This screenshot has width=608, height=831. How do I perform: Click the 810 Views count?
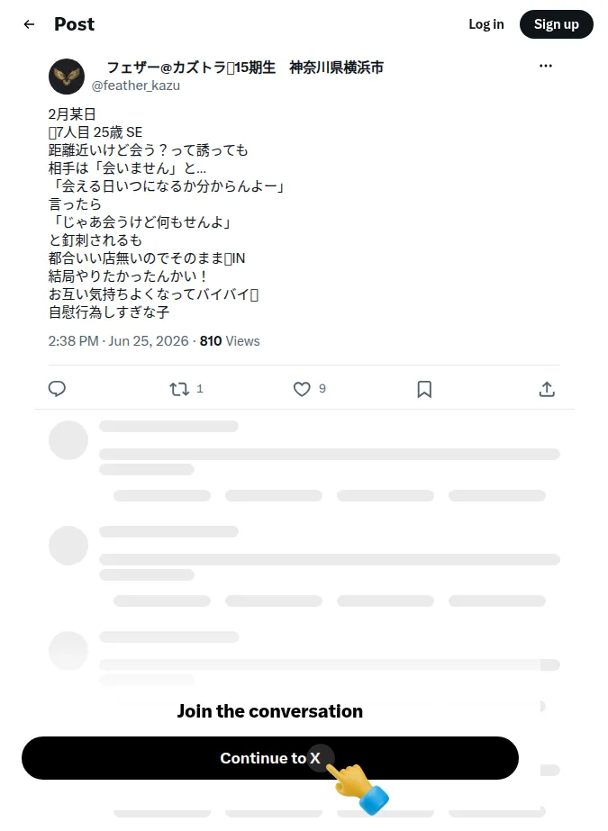230,341
